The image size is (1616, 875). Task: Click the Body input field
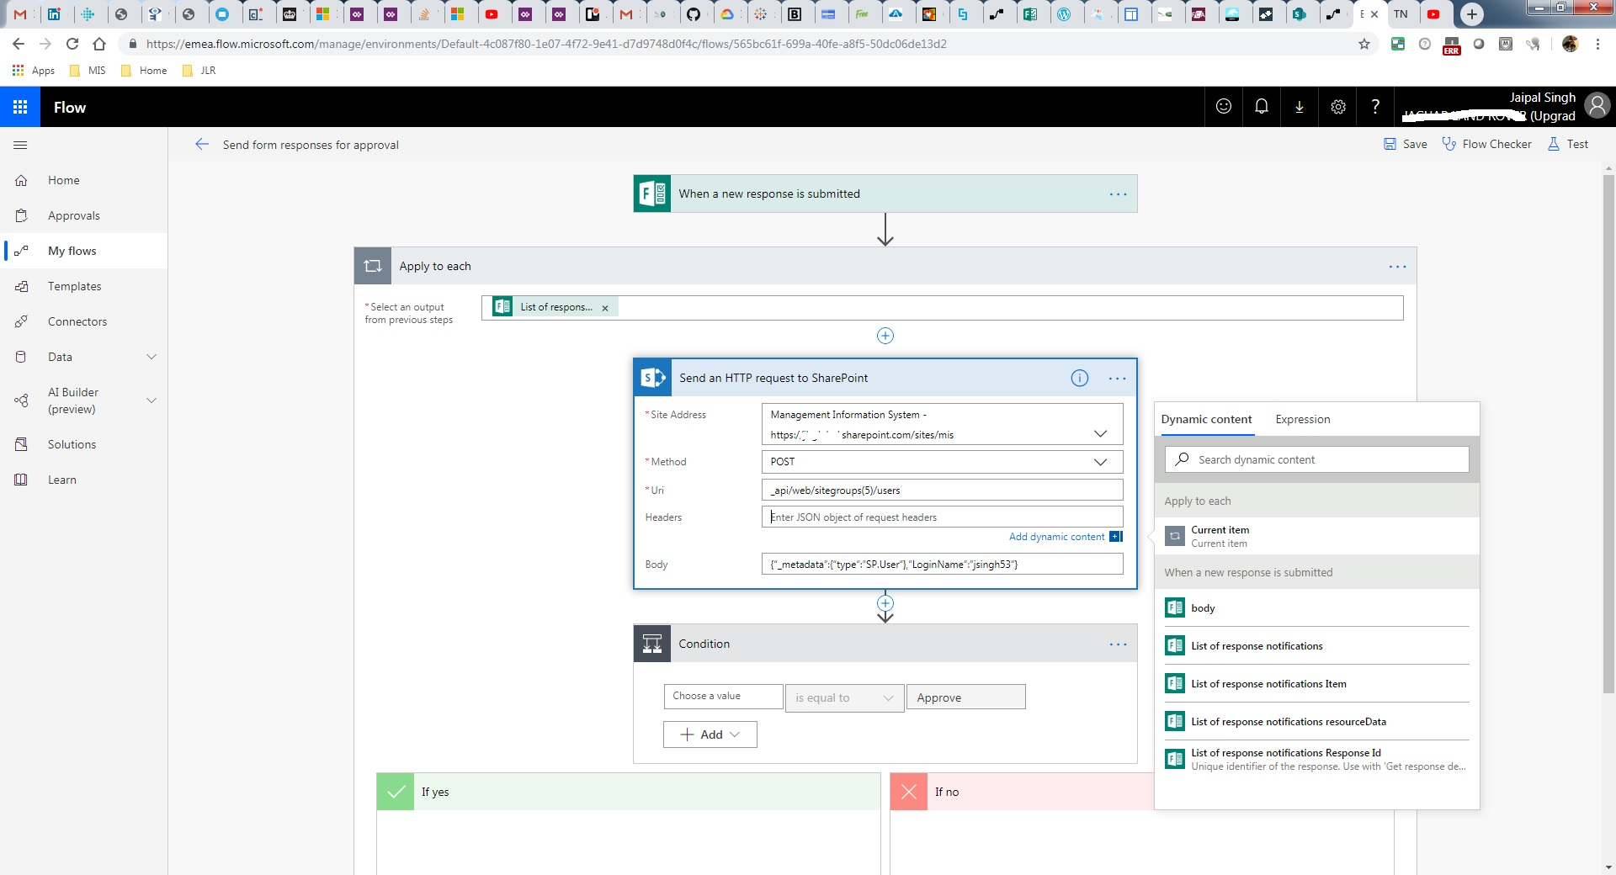click(942, 565)
